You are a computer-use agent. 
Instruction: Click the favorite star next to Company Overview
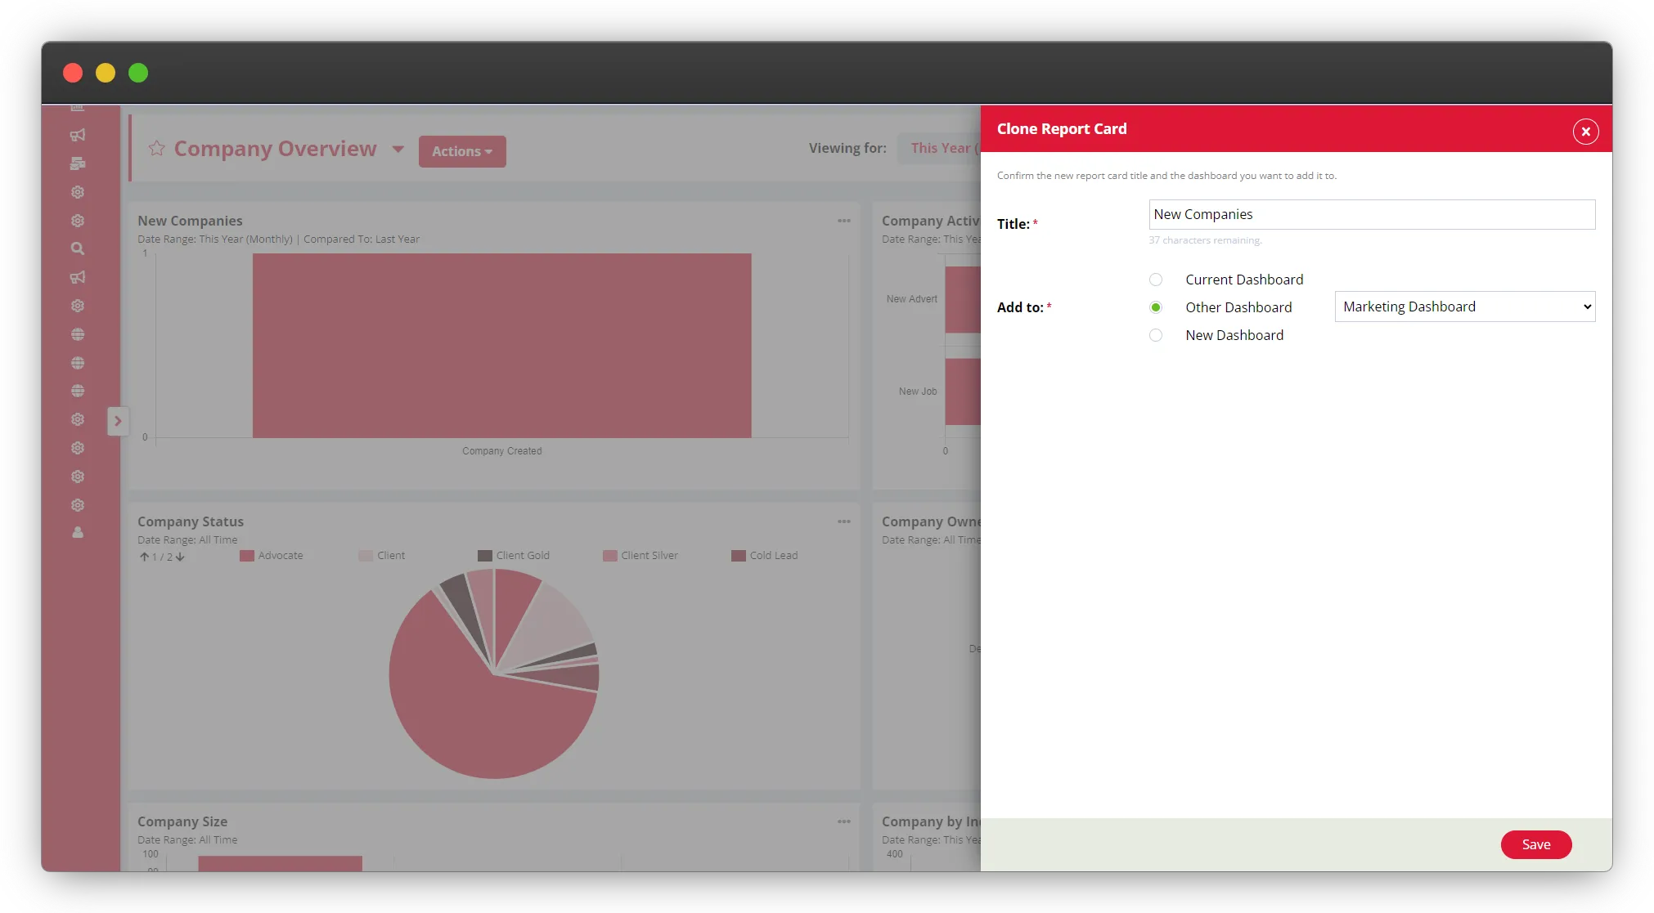tap(156, 149)
